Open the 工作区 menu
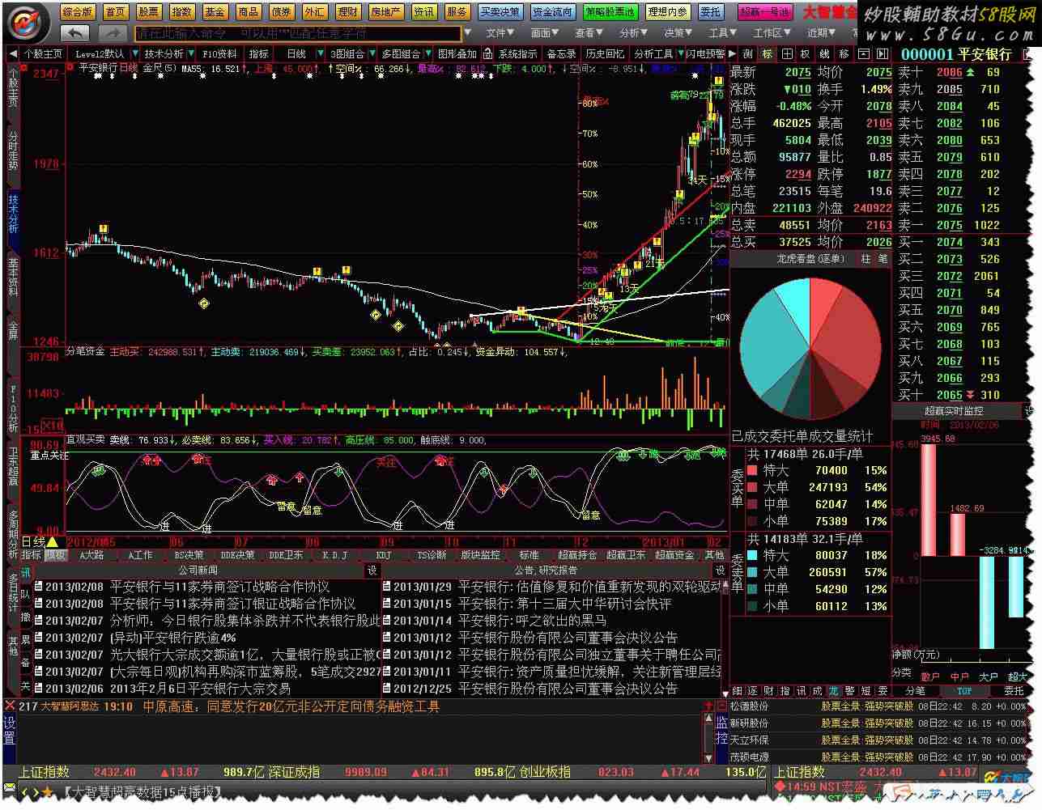This screenshot has height=810, width=1042. (x=772, y=33)
